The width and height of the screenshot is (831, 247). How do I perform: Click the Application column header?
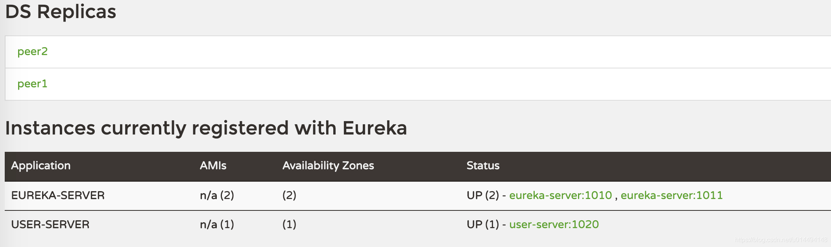[41, 166]
